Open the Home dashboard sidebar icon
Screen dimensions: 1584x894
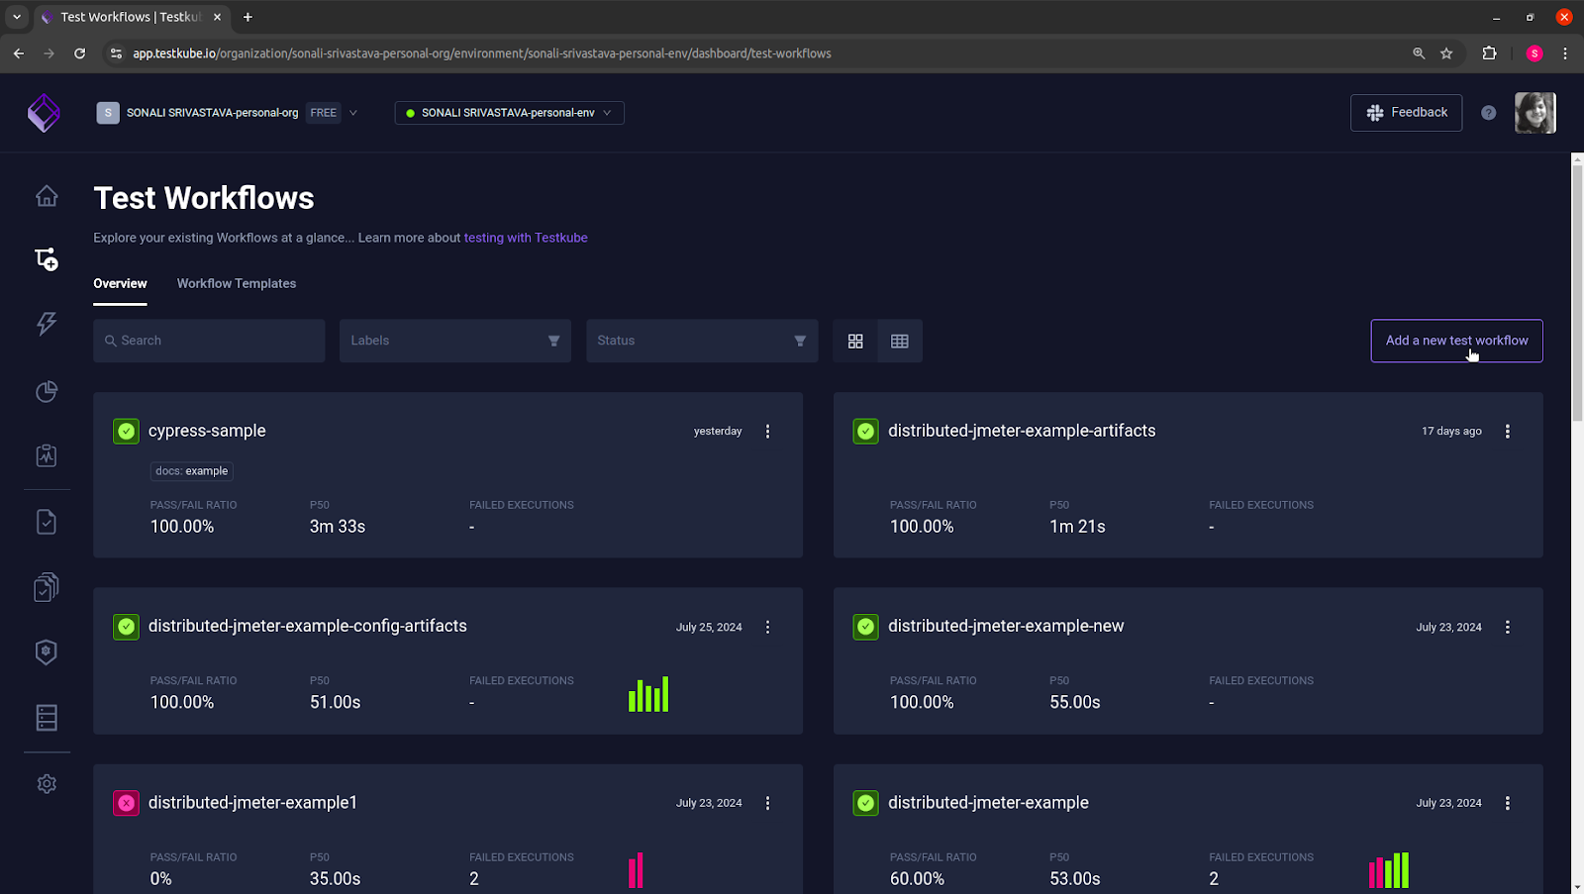(47, 196)
